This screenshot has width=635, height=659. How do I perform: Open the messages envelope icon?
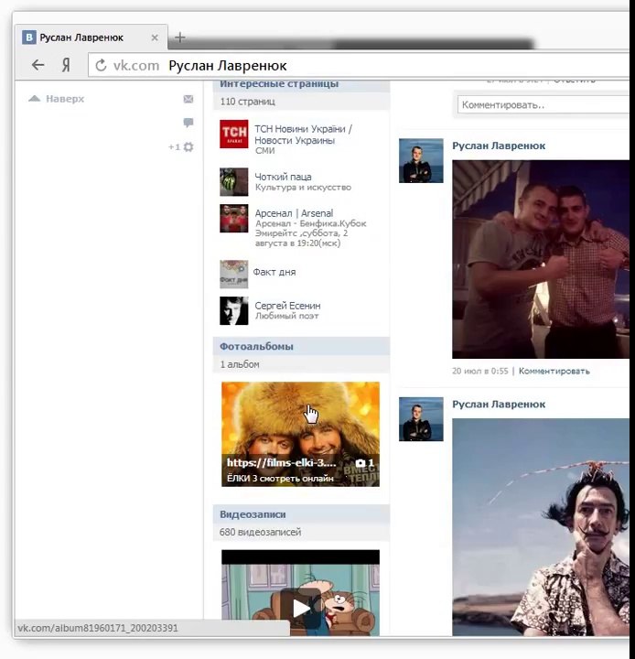[188, 99]
